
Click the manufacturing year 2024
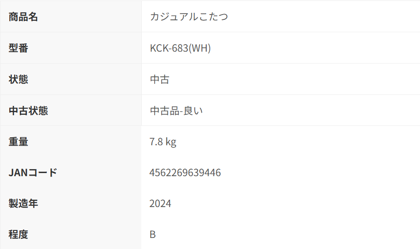(x=160, y=204)
